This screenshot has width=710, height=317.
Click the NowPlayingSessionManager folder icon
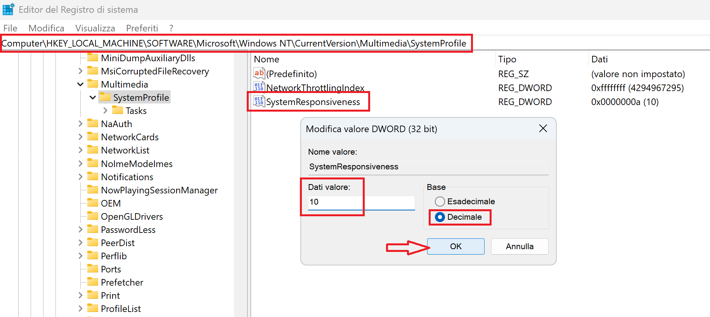pyautogui.click(x=93, y=190)
